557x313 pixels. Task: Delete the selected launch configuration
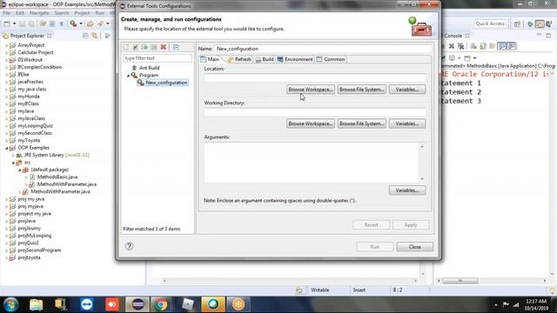point(164,47)
